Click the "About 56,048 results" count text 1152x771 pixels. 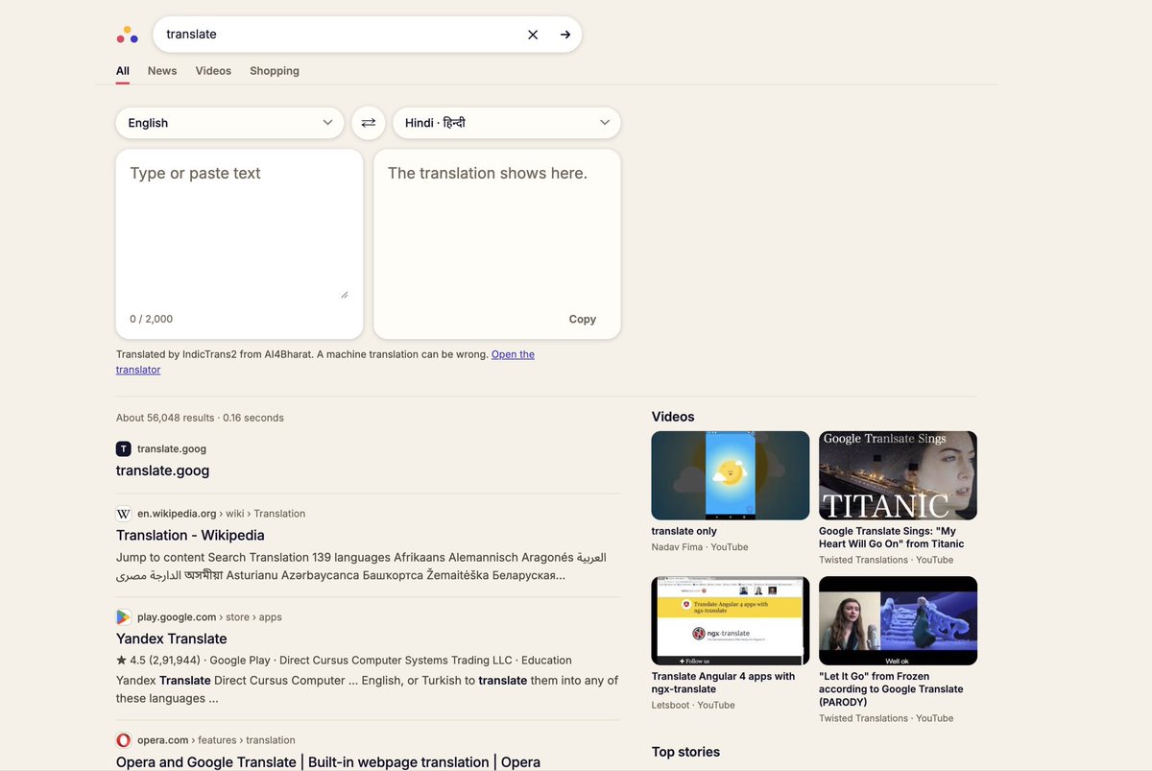click(165, 418)
